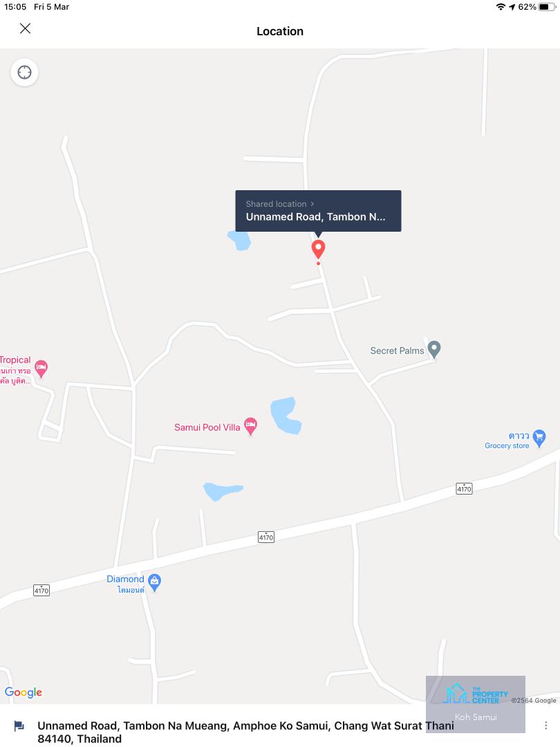560x747 pixels.
Task: Click the Grocery store label text
Action: pos(507,445)
